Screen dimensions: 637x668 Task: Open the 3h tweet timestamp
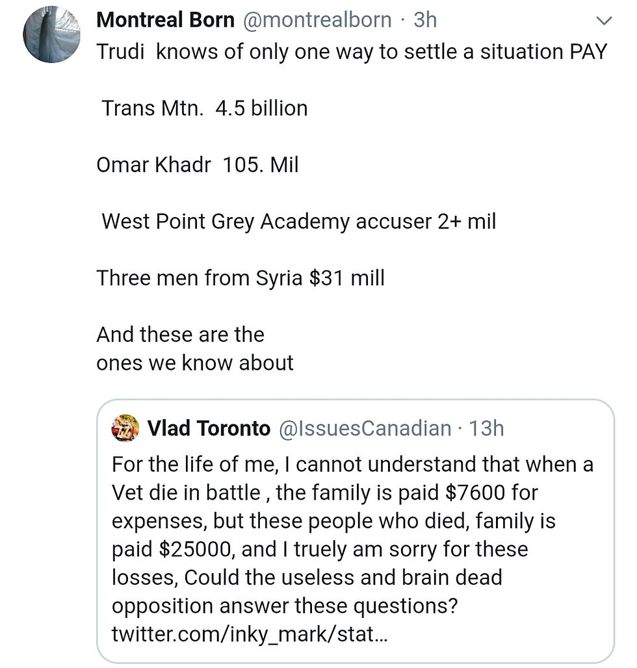coord(425,20)
